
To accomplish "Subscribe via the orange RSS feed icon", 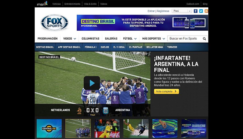I will [x=206, y=11].
